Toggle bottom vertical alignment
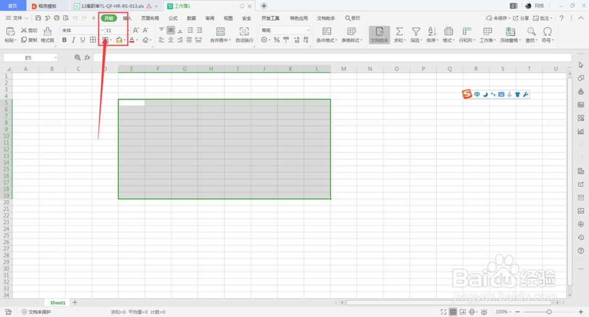The width and height of the screenshot is (589, 317). 180,30
